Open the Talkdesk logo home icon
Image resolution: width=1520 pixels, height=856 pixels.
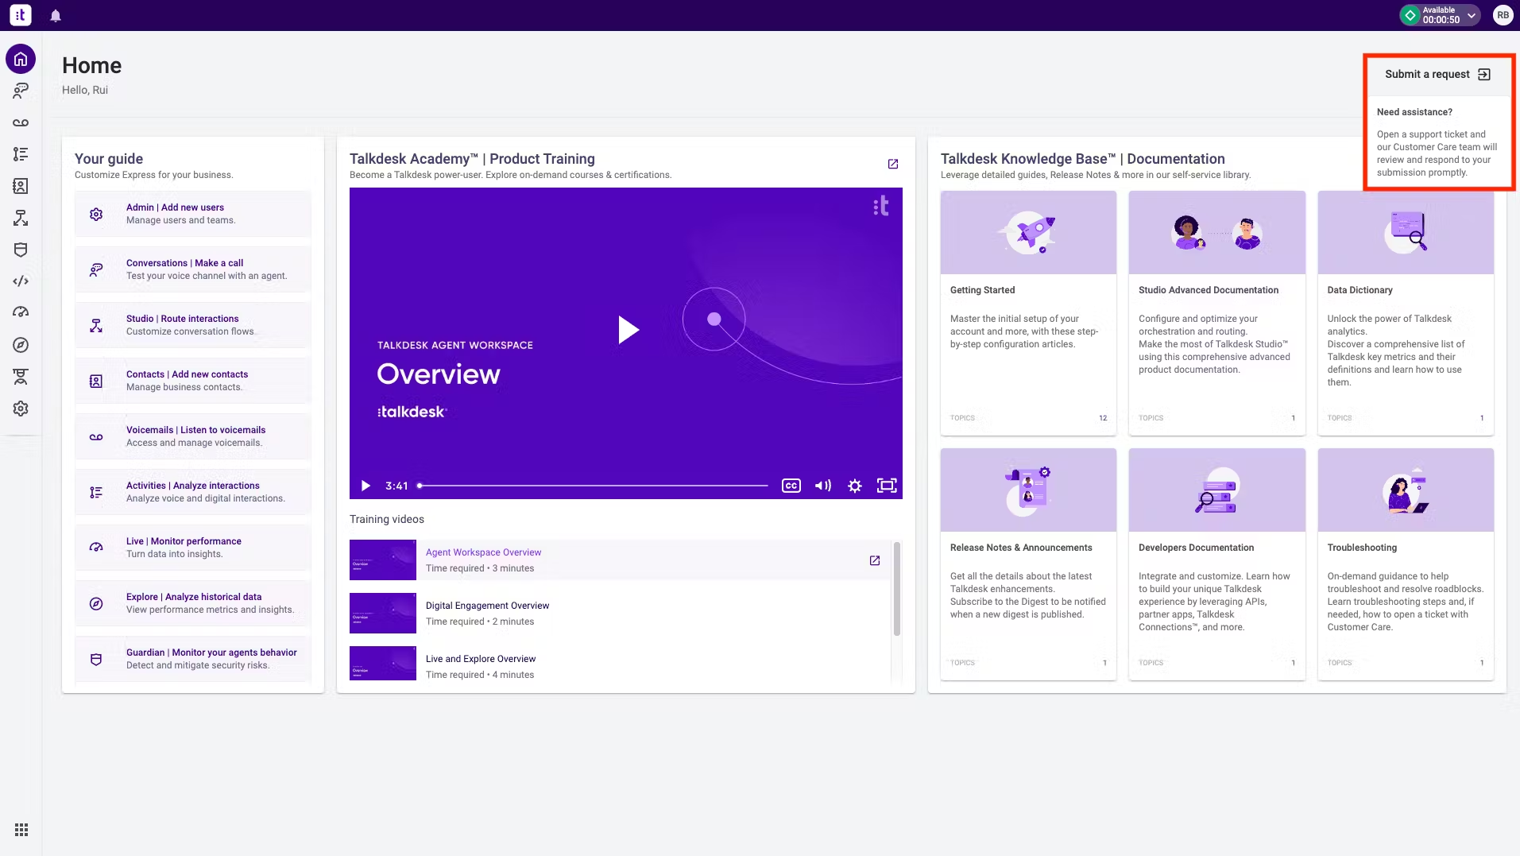21,15
